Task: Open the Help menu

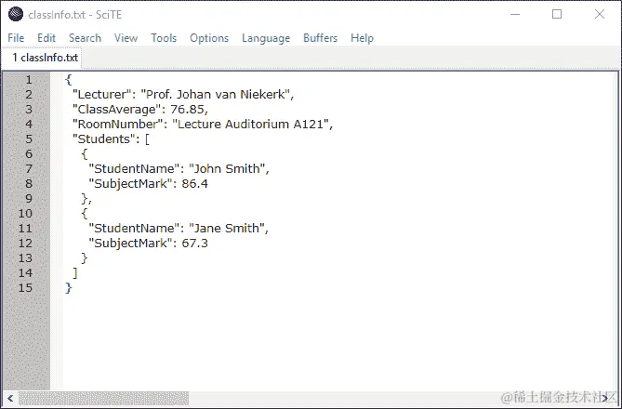Action: [362, 38]
